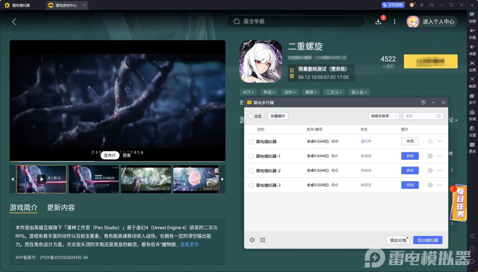Click the search magnifier in multi-opener
The width and height of the screenshot is (478, 272).
(439, 116)
